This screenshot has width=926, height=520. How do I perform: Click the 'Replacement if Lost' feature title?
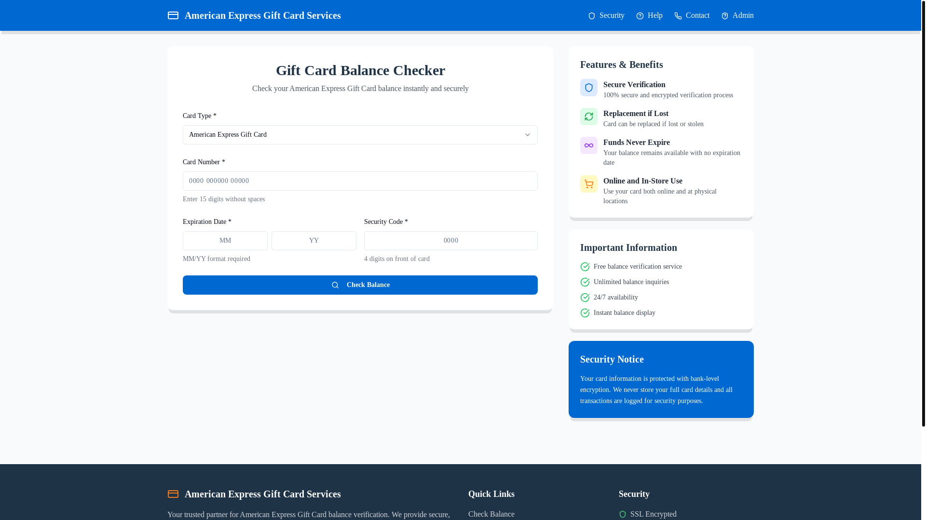(x=636, y=114)
